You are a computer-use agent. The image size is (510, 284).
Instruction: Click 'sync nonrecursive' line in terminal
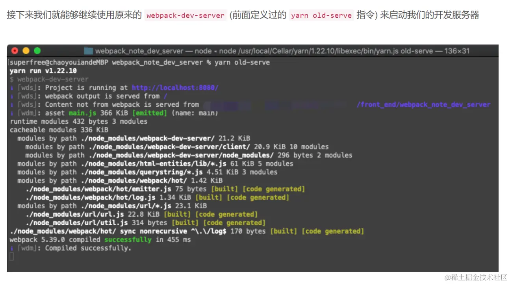tap(187, 231)
